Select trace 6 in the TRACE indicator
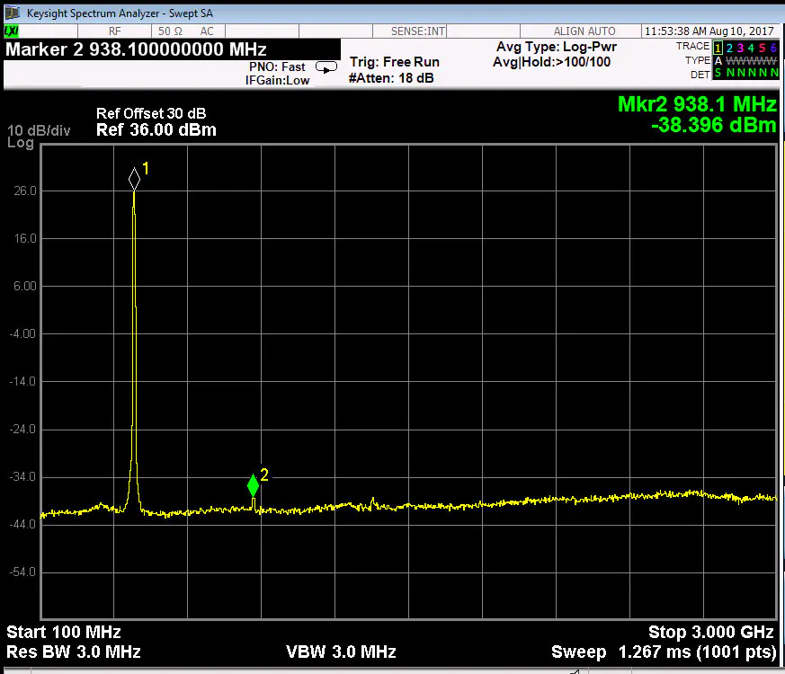The height and width of the screenshot is (674, 785). (773, 47)
